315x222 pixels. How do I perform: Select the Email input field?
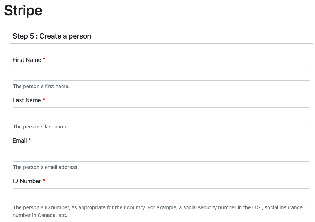pos(161,155)
